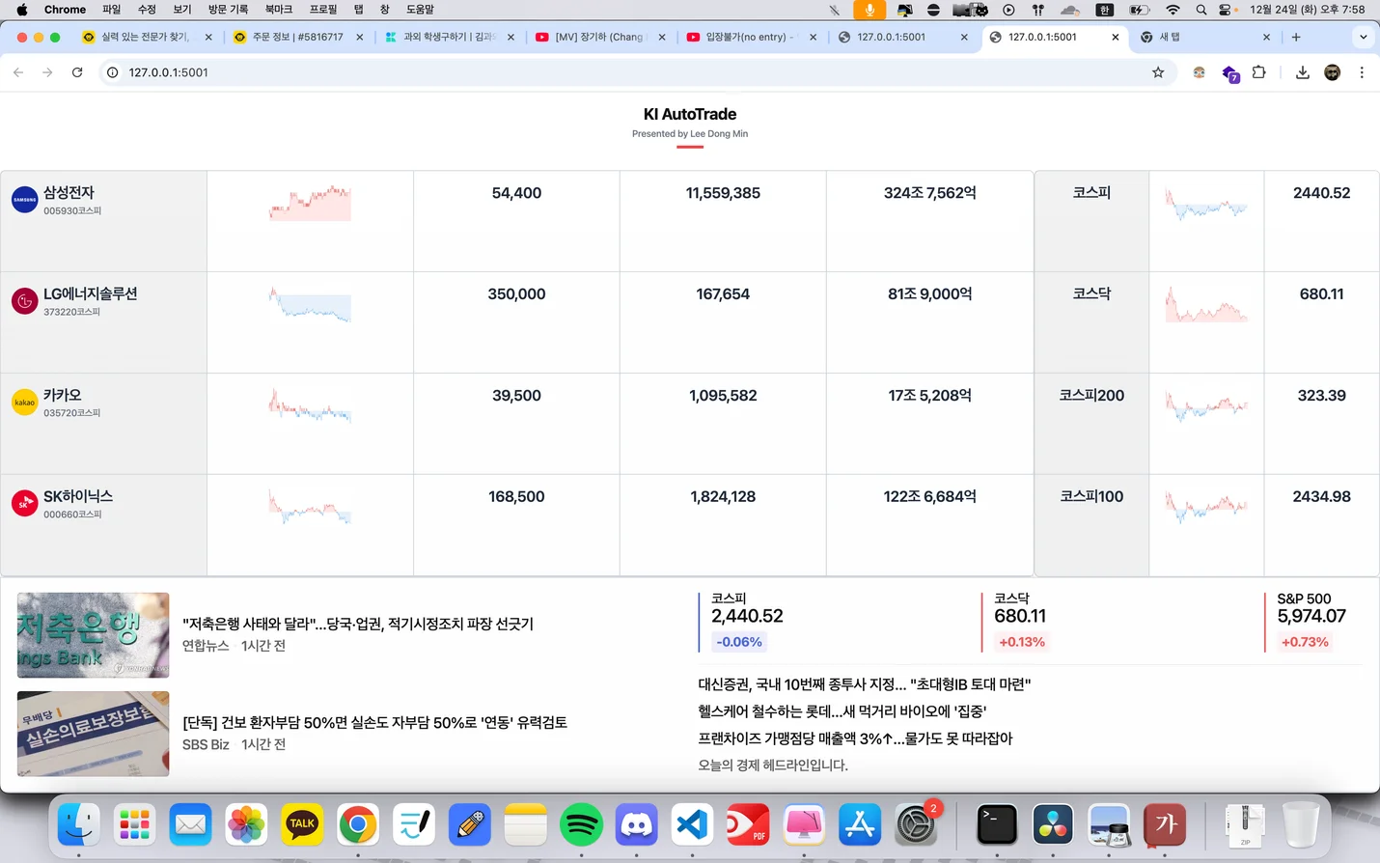Toggle the Korean input source in menu bar
Screen dimensions: 1380x863
[x=1105, y=10]
